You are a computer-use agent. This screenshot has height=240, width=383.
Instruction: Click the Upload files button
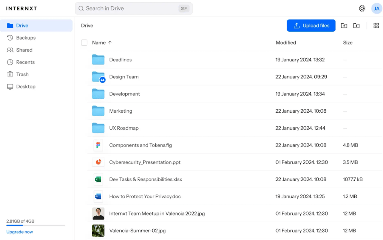point(311,25)
